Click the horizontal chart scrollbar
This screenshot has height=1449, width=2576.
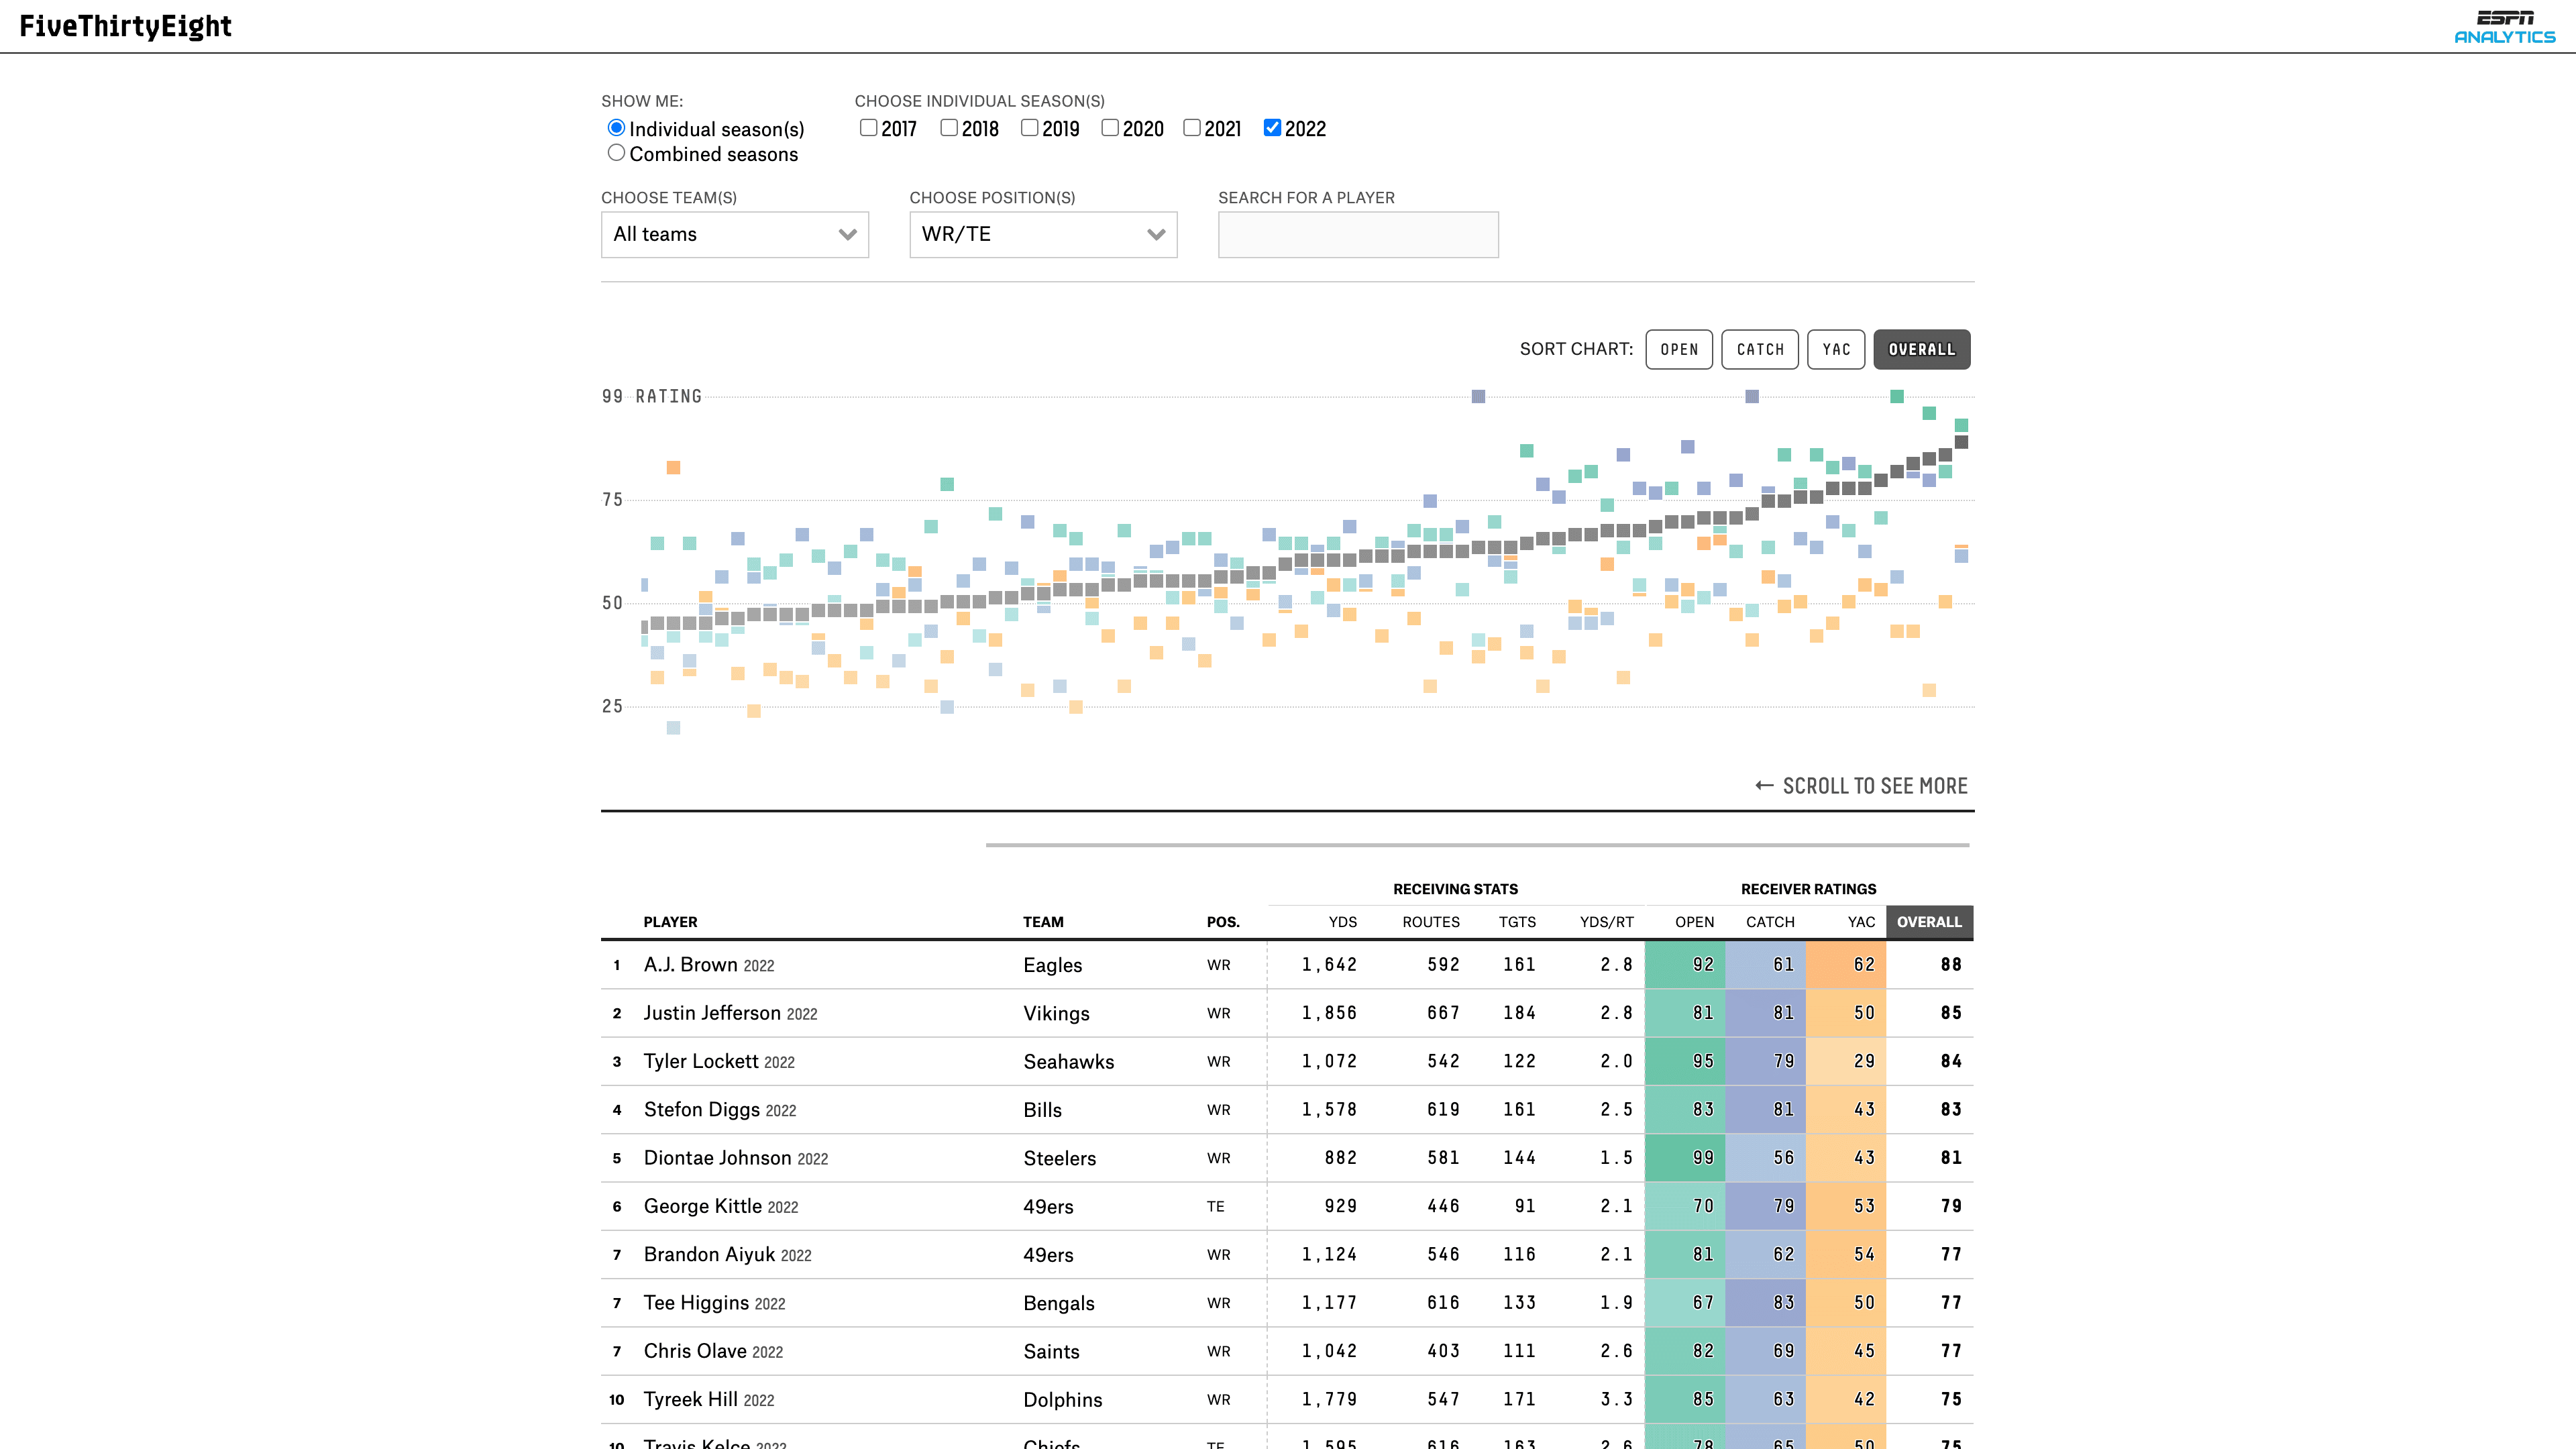tap(1477, 845)
